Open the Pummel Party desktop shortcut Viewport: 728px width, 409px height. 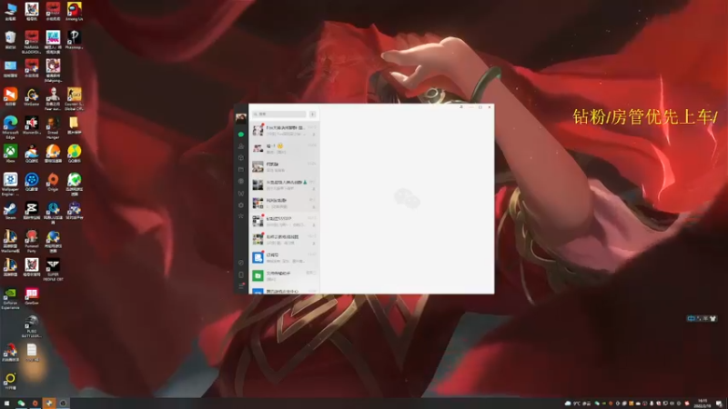(32, 241)
